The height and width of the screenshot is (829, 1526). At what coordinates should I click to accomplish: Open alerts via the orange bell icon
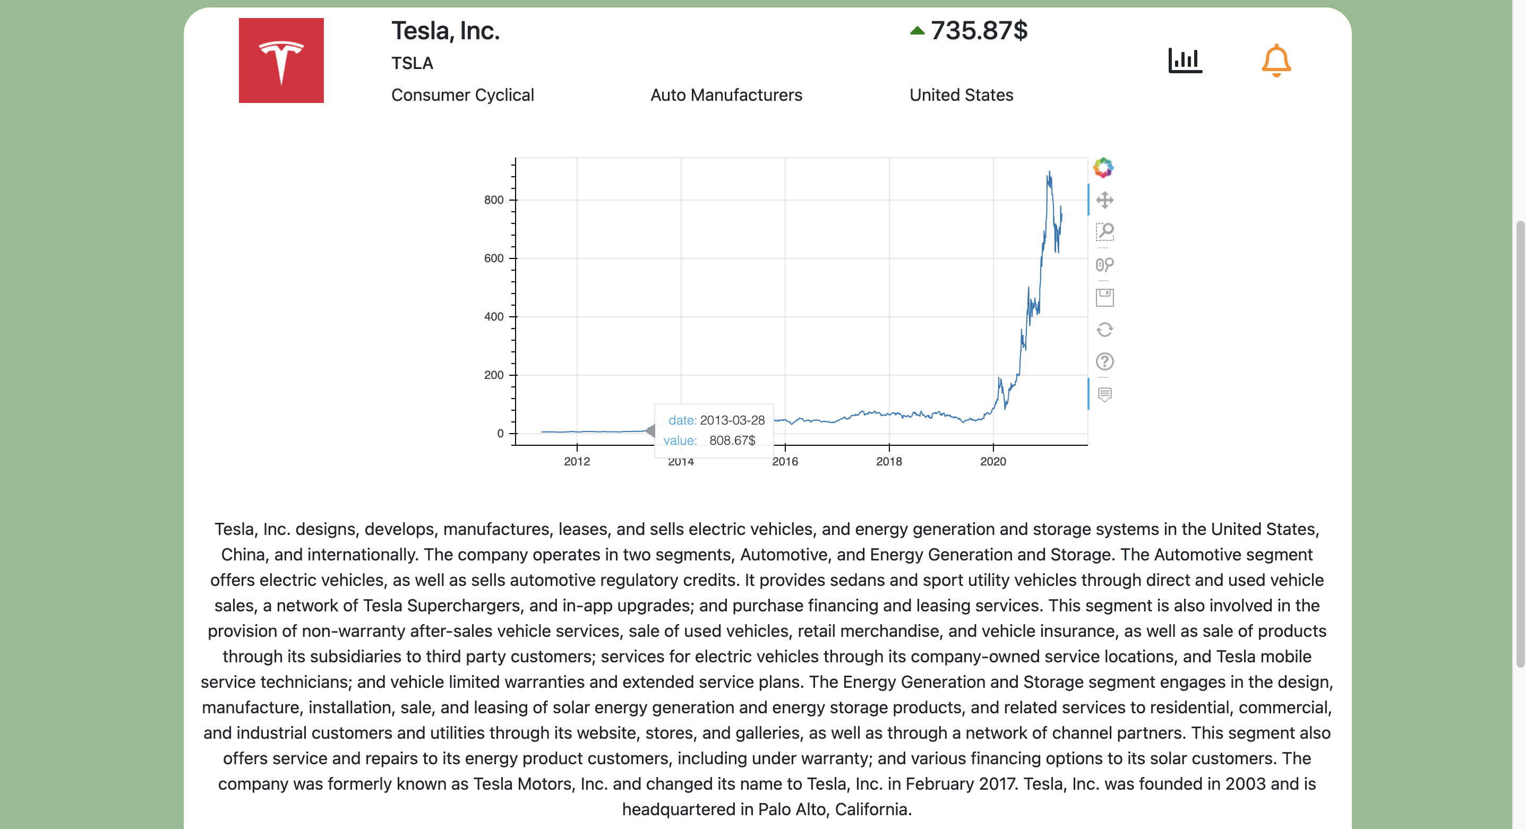(x=1277, y=60)
